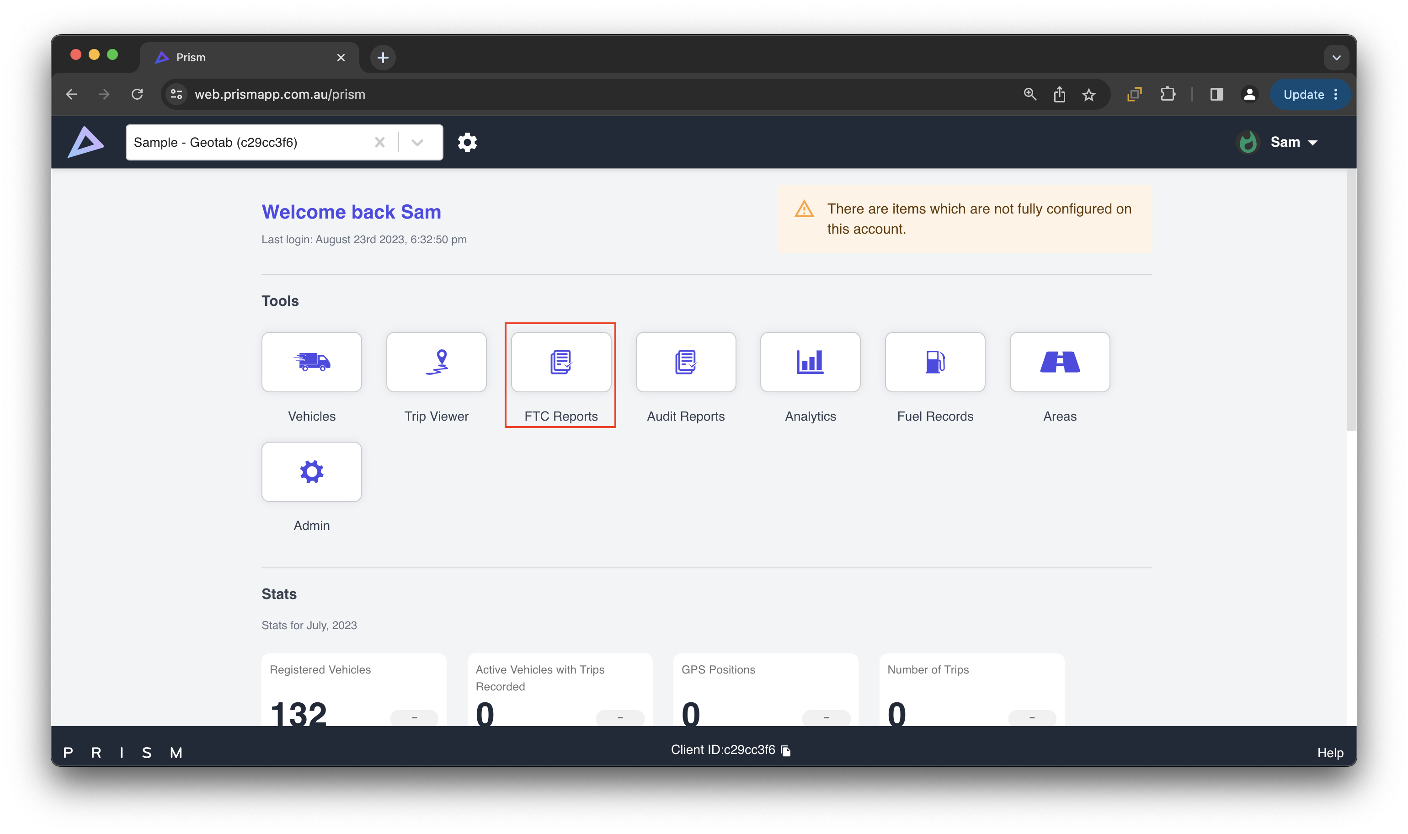
Task: Expand Chrome's tab search chevron
Action: click(x=1336, y=57)
